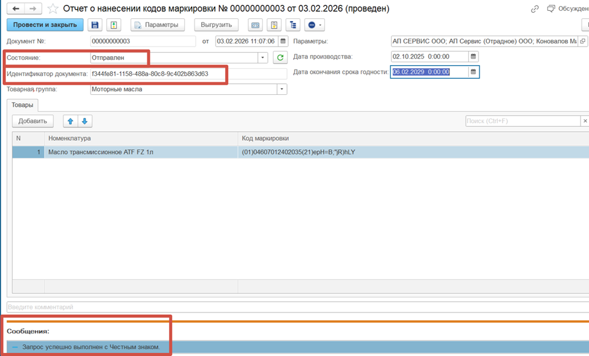Click the Провести и закрыть button

coord(45,25)
